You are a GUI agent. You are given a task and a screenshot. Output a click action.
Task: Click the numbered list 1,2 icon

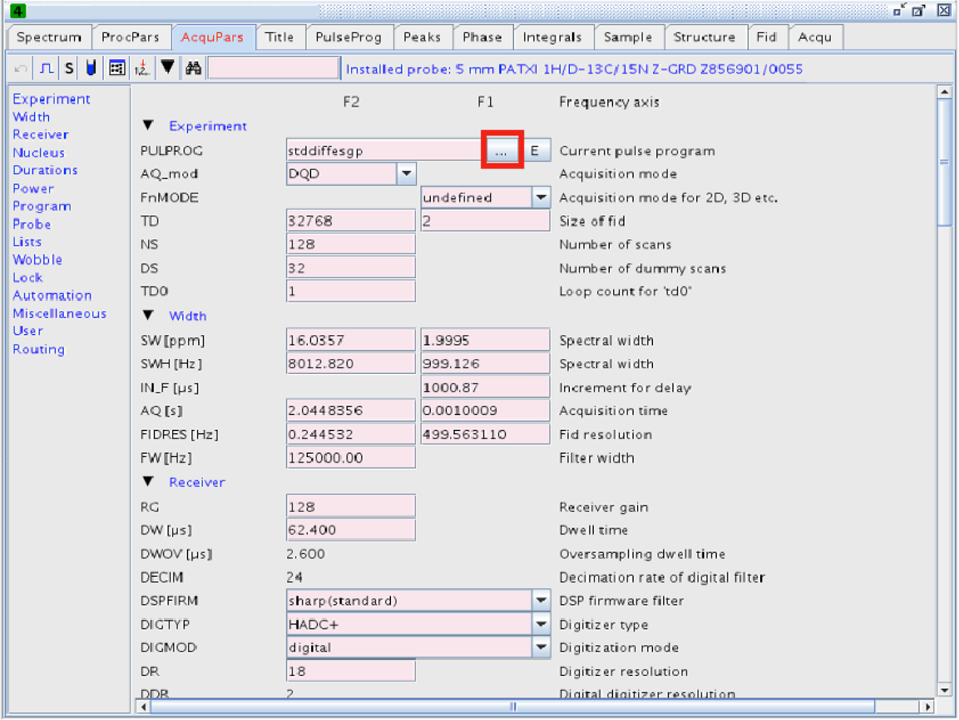(x=142, y=69)
